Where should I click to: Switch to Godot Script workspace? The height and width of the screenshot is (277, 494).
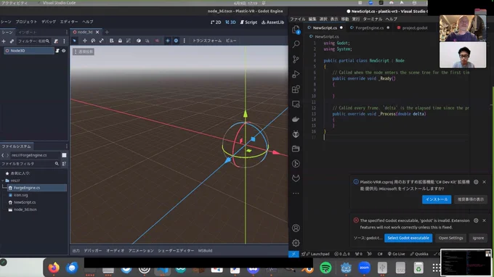(x=248, y=22)
